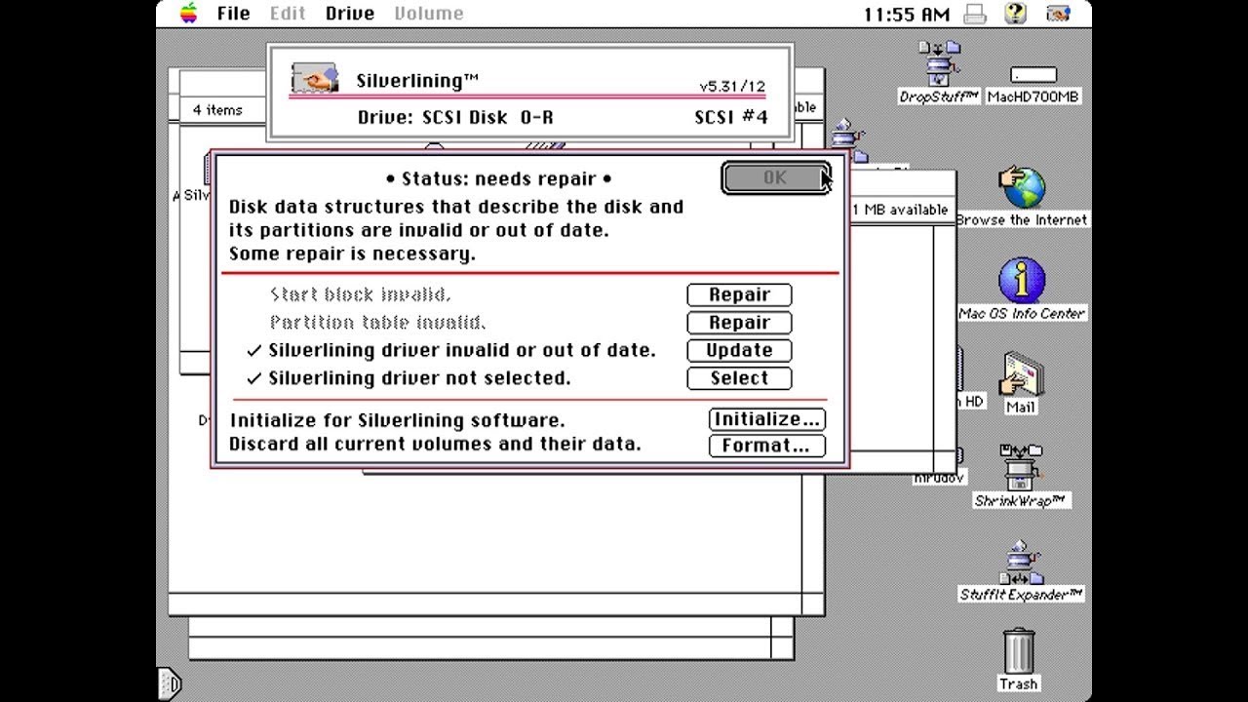This screenshot has width=1248, height=702.
Task: Open the Drive menu
Action: coord(350,14)
